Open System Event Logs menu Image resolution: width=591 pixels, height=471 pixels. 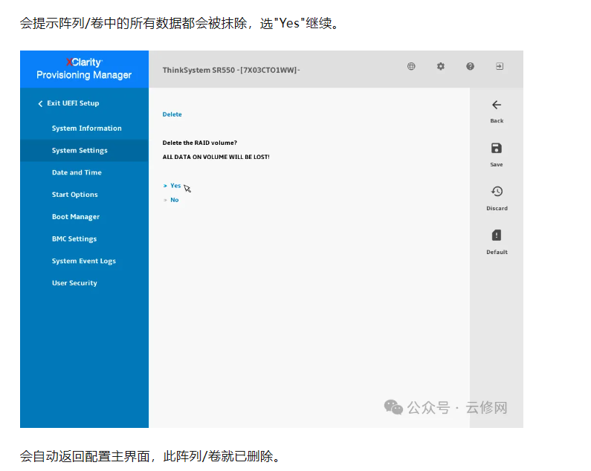(84, 261)
